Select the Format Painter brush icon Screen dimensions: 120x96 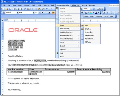click(x=43, y=9)
